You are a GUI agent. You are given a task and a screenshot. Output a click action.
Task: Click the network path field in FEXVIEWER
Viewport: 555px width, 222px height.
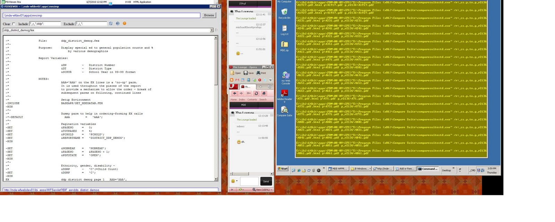point(102,15)
